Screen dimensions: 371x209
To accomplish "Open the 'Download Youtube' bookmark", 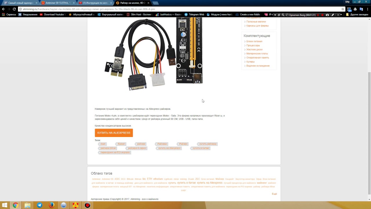I will coord(52,15).
